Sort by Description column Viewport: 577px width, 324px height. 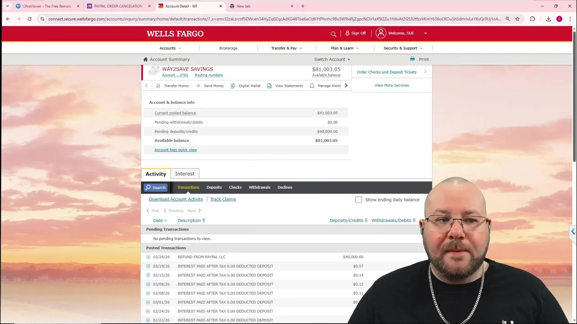click(x=192, y=220)
